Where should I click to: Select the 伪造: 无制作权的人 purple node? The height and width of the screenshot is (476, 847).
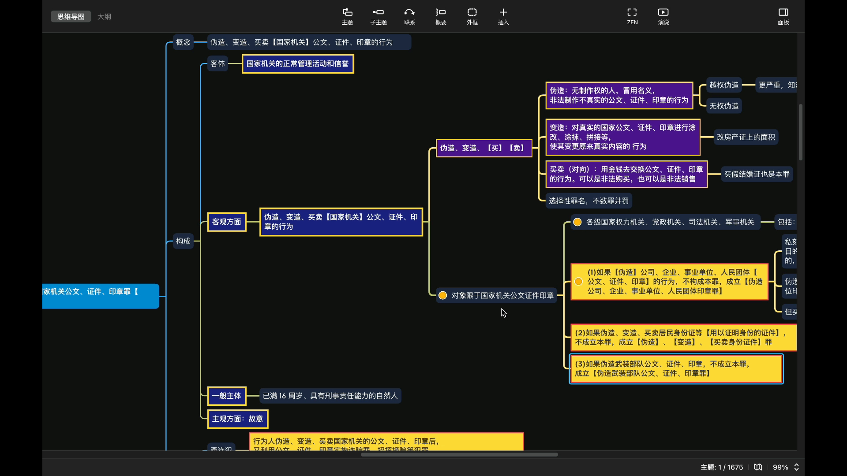pyautogui.click(x=619, y=95)
